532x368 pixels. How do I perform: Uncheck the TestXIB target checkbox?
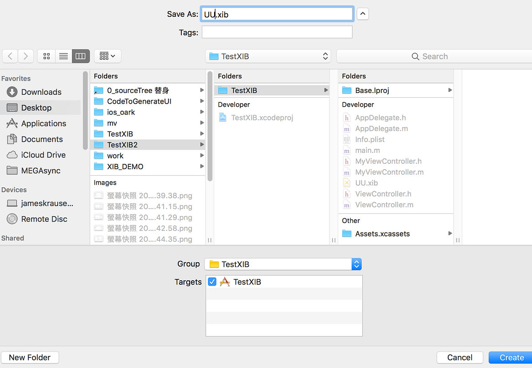(x=212, y=281)
